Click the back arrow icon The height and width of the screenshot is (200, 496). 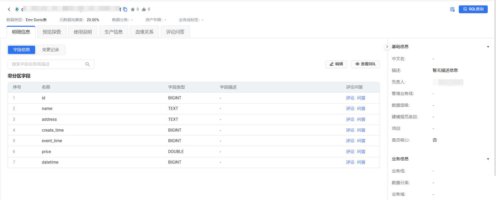click(x=9, y=9)
